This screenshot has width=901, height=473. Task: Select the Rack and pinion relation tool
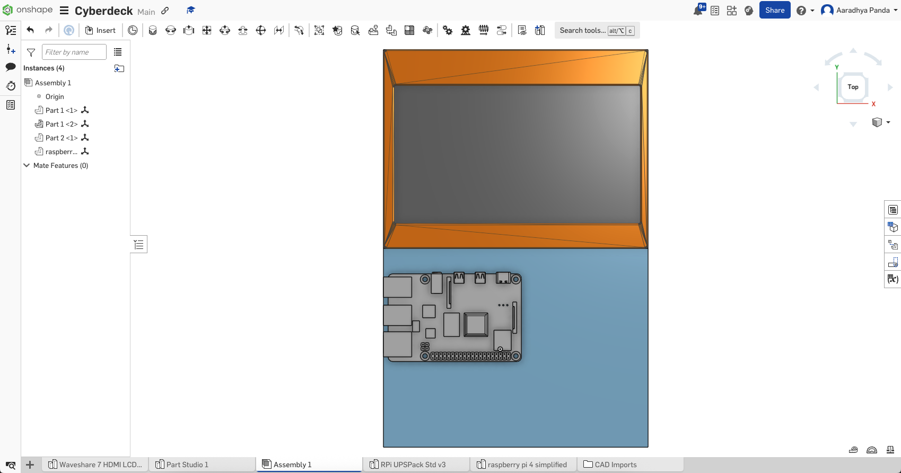pyautogui.click(x=466, y=30)
